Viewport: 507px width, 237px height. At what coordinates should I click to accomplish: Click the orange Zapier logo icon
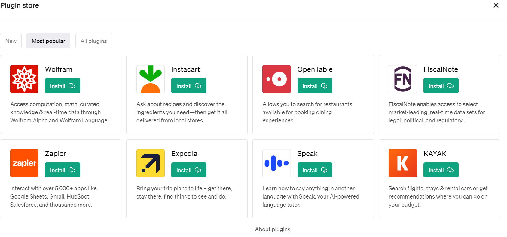24,163
